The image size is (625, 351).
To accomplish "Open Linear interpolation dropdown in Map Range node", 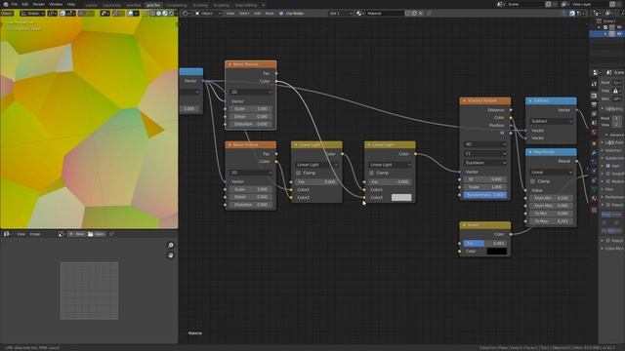I will [551, 173].
